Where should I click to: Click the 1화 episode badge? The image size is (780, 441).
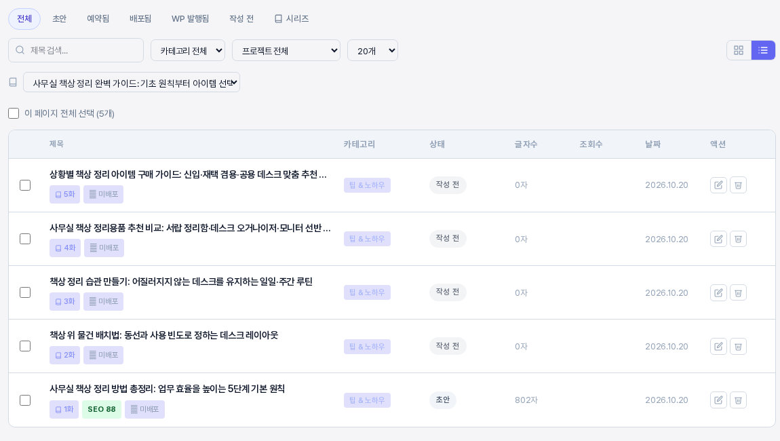click(64, 409)
